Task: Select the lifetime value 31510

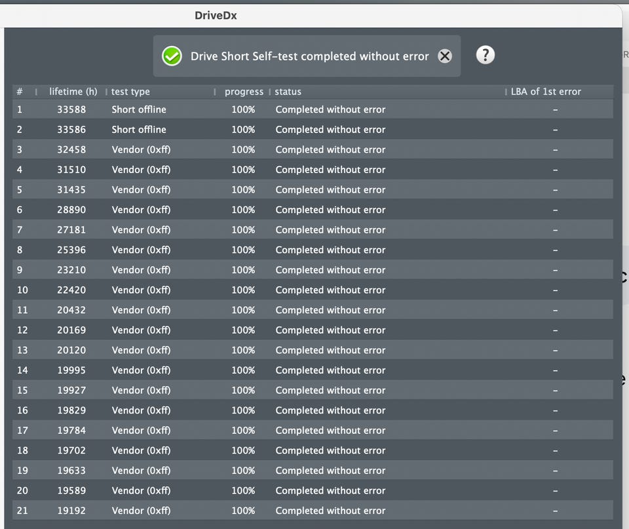Action: pyautogui.click(x=71, y=170)
